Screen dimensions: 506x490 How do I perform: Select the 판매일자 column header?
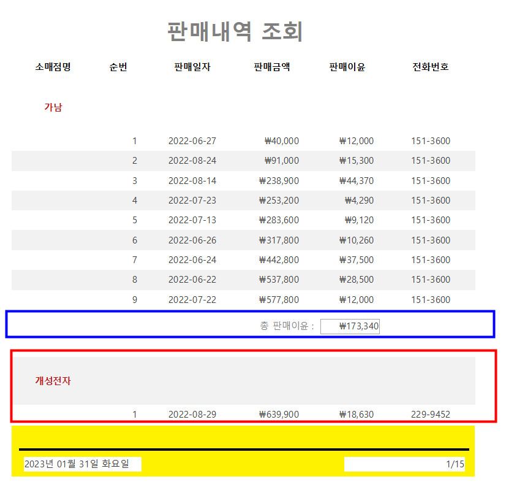(192, 67)
